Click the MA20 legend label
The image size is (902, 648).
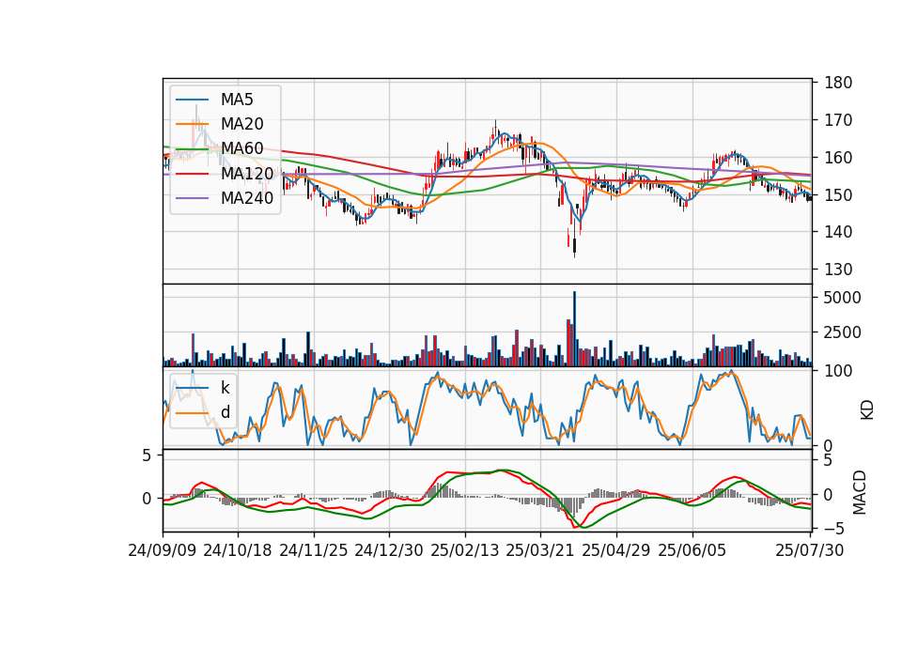click(242, 124)
